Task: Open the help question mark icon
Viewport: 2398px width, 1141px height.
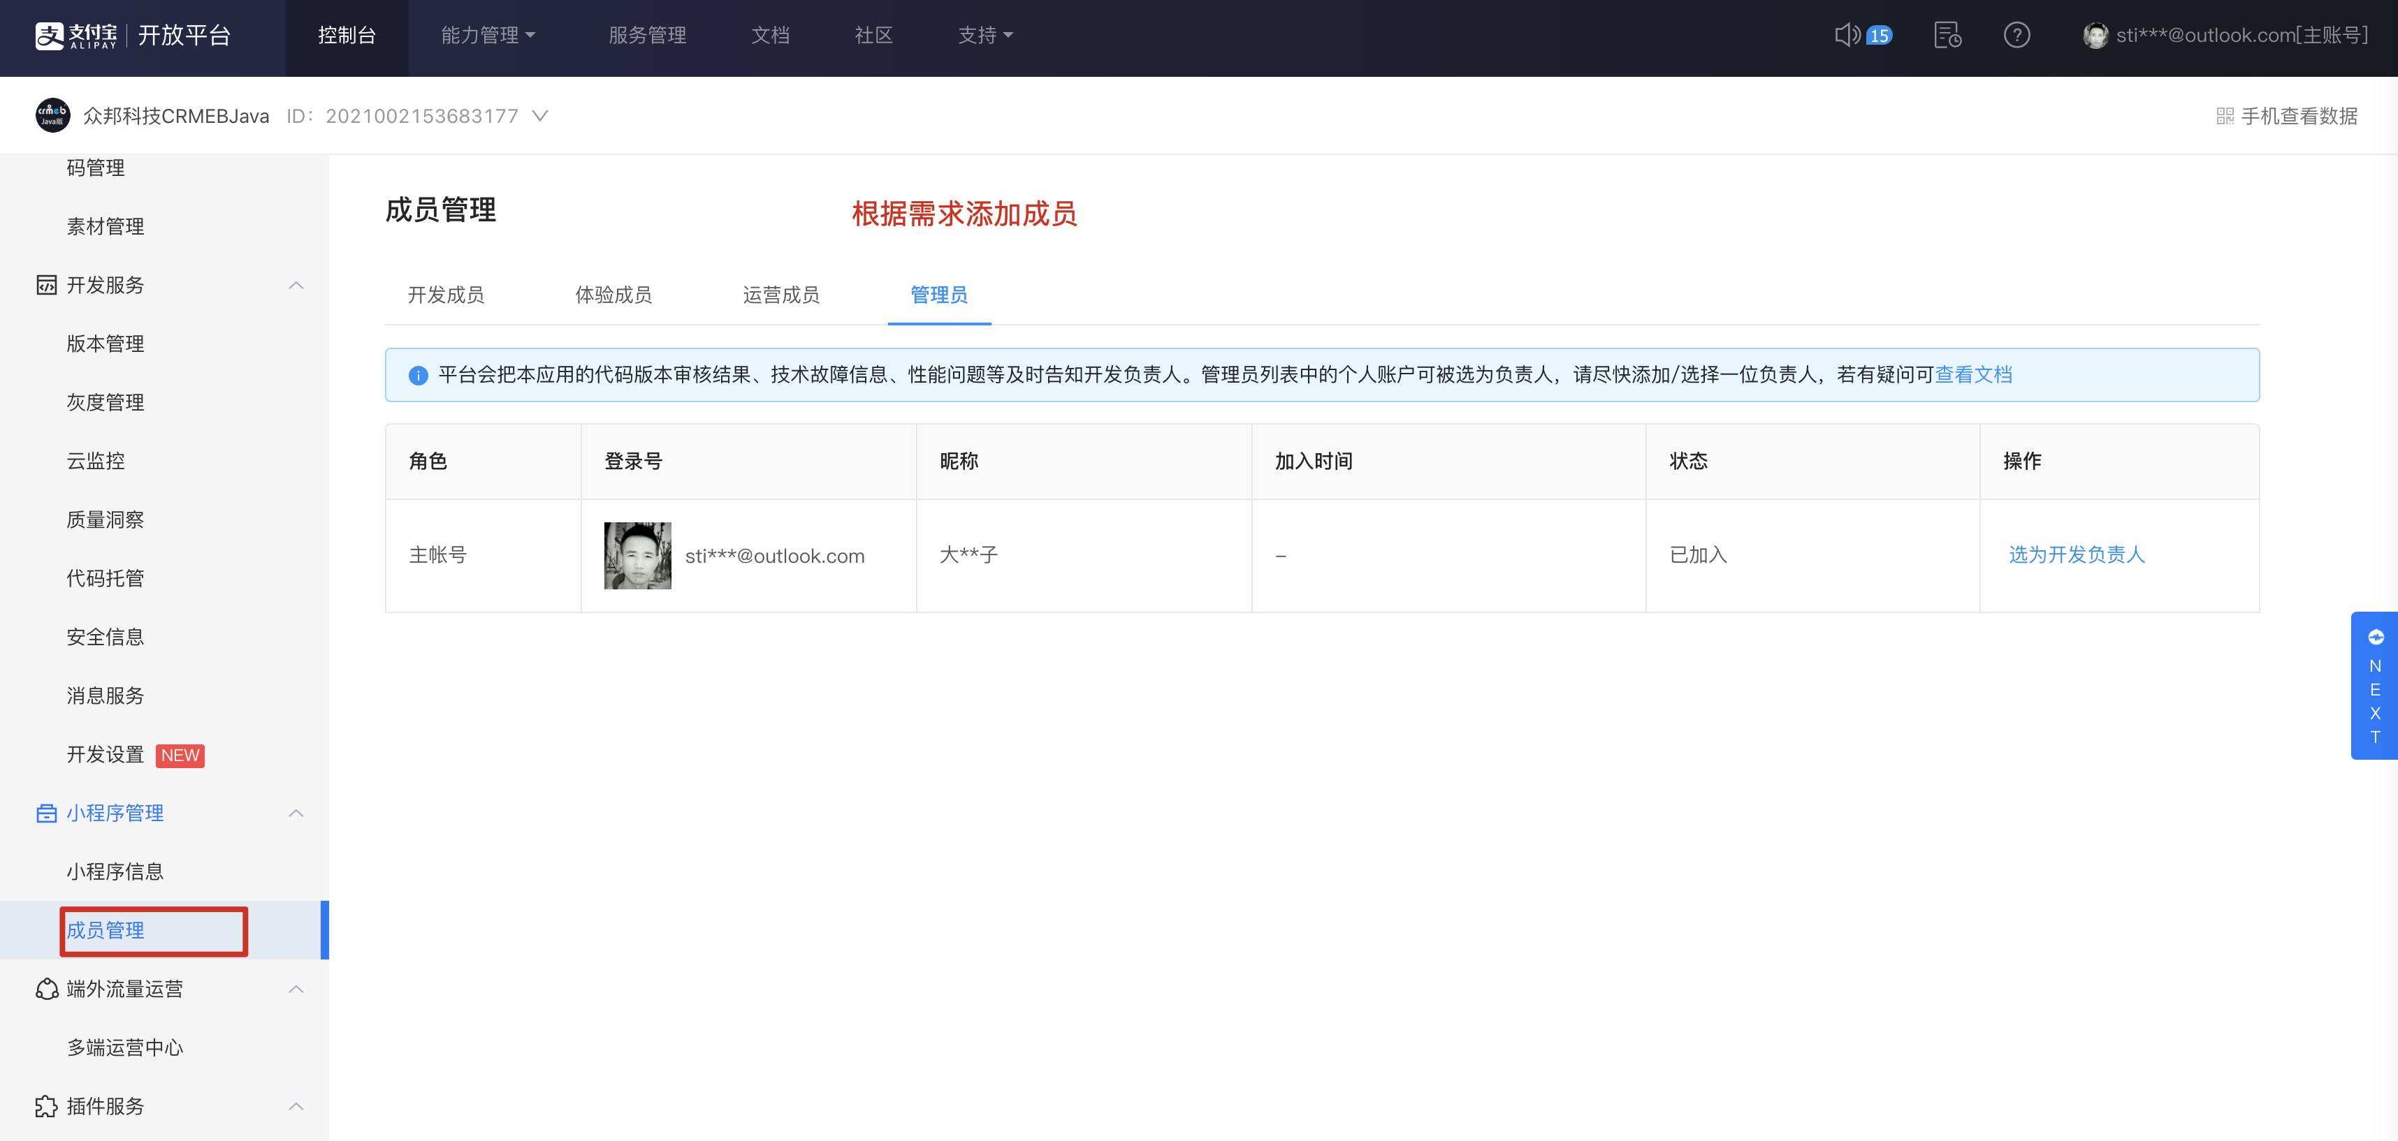Action: pos(2017,36)
